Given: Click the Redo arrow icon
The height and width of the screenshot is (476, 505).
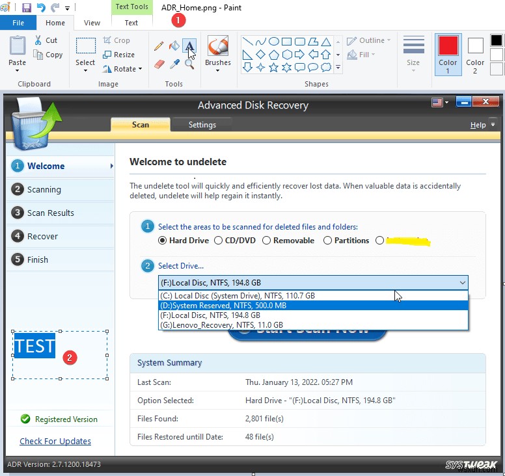Looking at the screenshot, I should click(x=55, y=7).
